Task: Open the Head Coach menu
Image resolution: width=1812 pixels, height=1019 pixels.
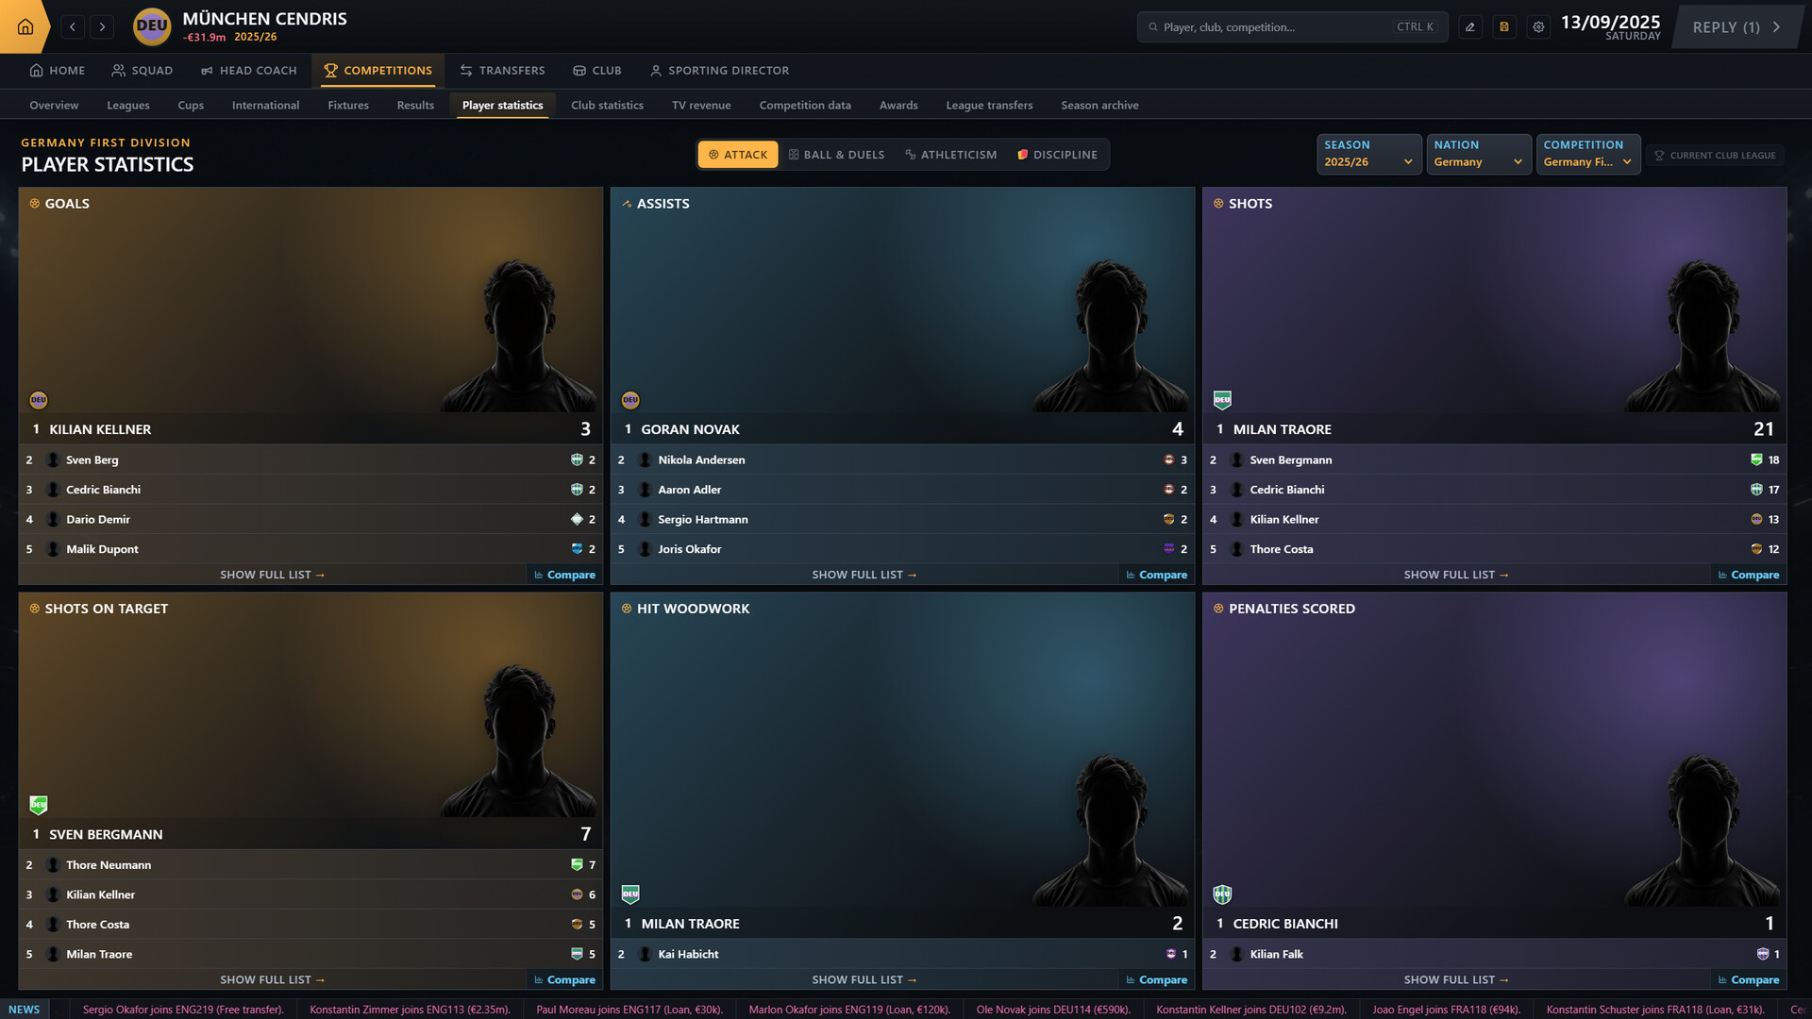Action: (248, 71)
